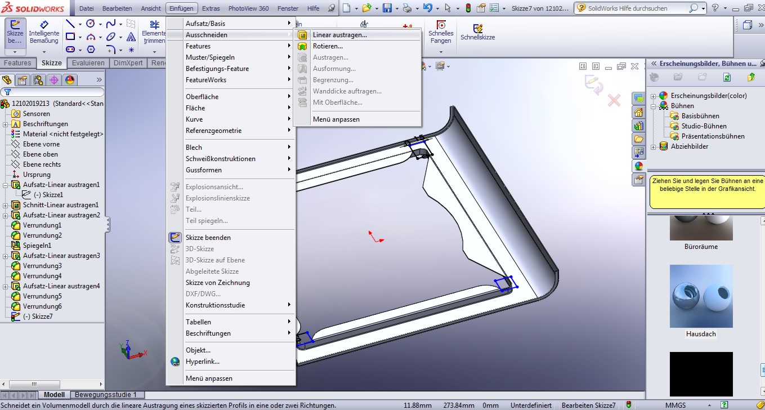This screenshot has width=765, height=410.
Task: Click the sketch confirm corner icon
Action: pyautogui.click(x=594, y=84)
